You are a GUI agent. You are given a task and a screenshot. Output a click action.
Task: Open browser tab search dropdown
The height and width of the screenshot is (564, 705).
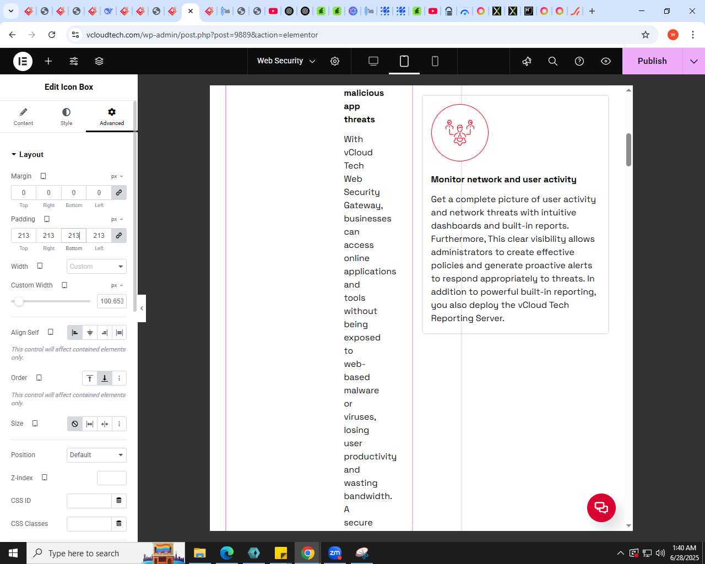tap(10, 11)
